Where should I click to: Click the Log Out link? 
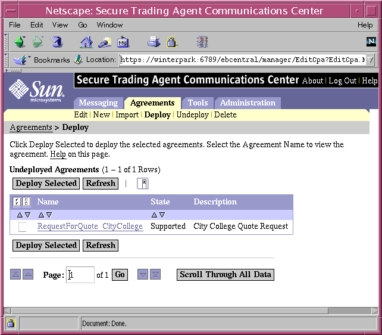coord(342,80)
